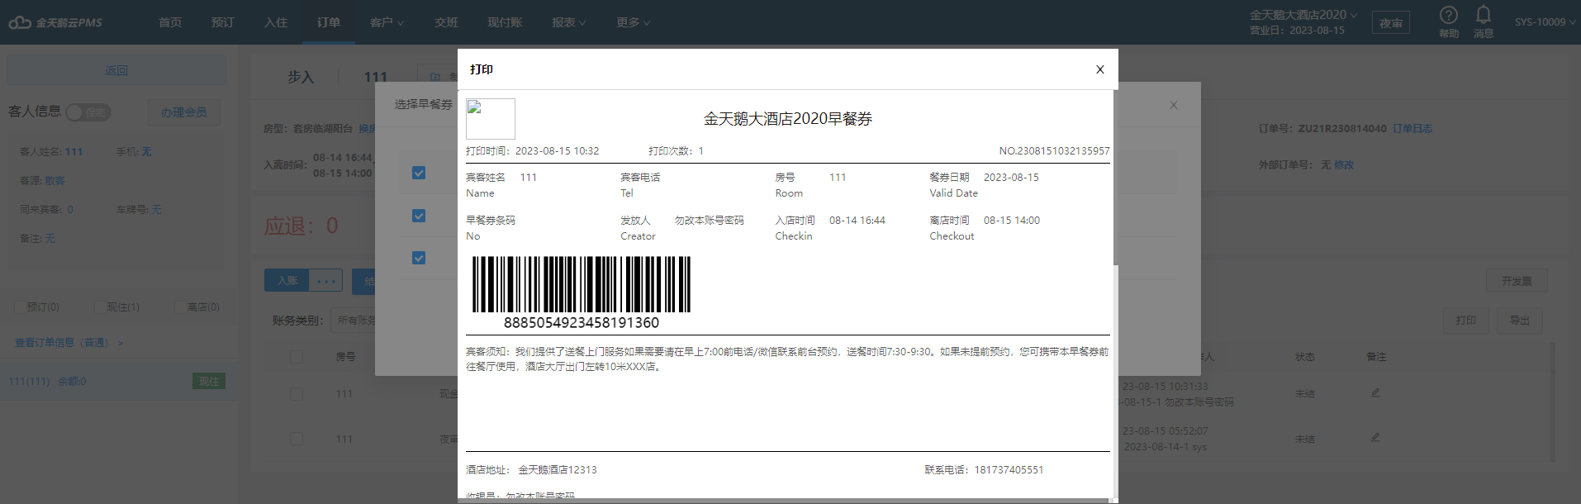The image size is (1581, 504).
Task: Close the 打印 print dialog
Action: tap(1100, 69)
